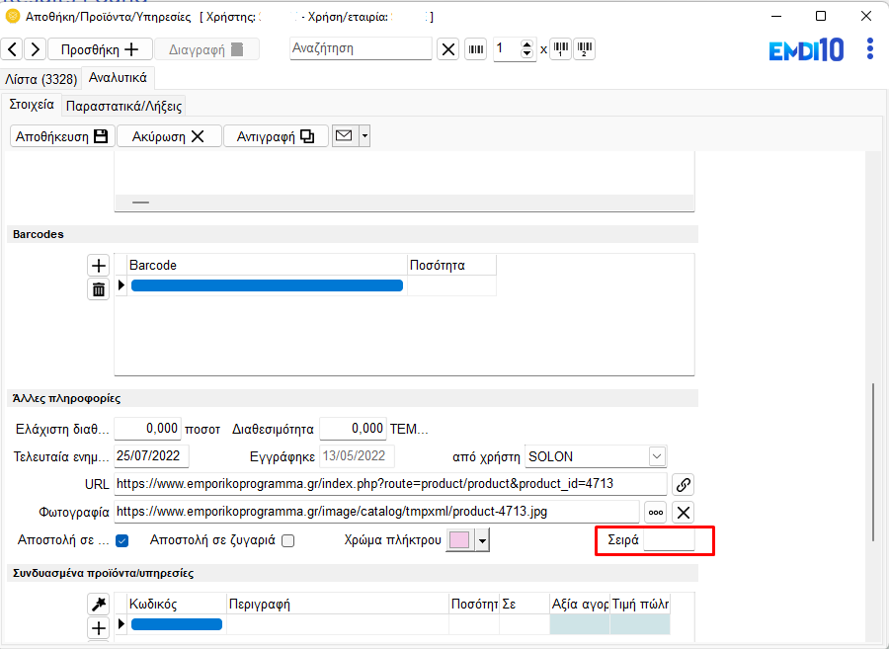Click Ελάχιστη διαθ... quantity field
The height and width of the screenshot is (649, 889).
point(147,429)
